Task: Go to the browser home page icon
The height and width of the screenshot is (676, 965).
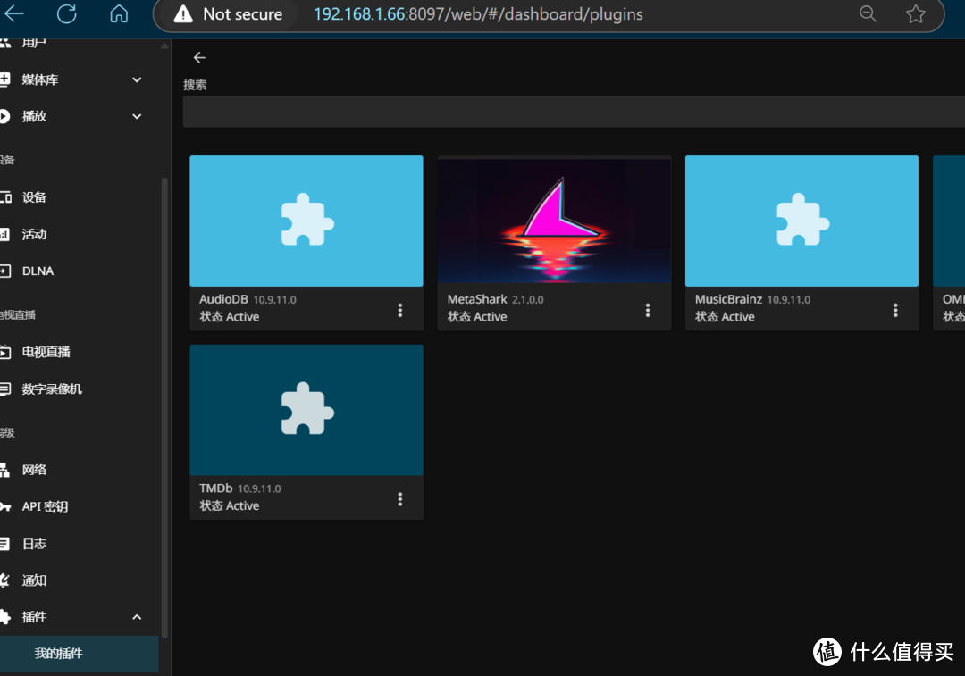Action: click(x=119, y=13)
